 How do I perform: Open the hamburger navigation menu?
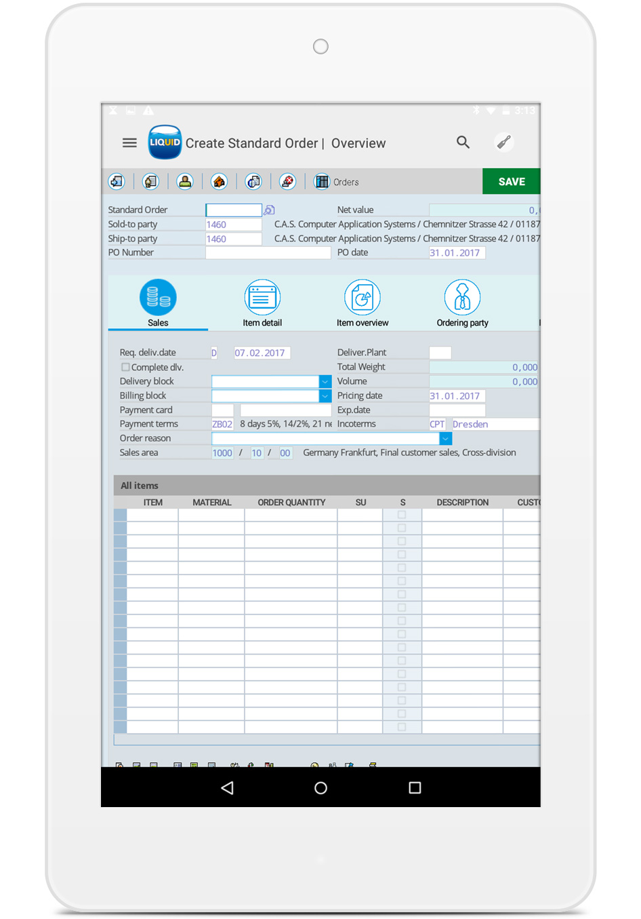click(129, 143)
